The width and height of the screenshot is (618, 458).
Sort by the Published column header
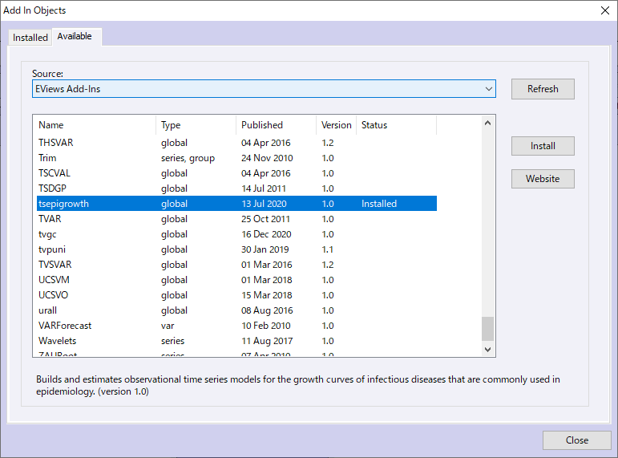277,125
